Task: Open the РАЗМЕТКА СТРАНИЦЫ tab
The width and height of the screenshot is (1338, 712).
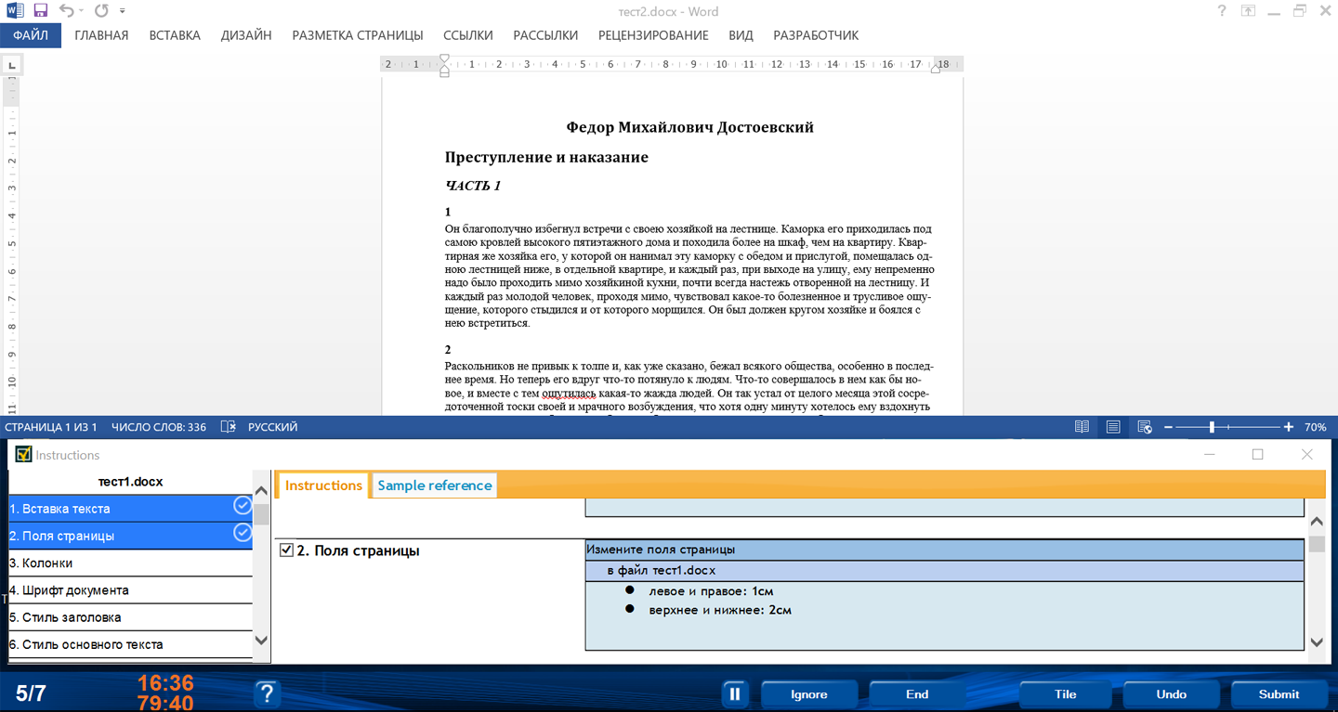Action: 358,35
